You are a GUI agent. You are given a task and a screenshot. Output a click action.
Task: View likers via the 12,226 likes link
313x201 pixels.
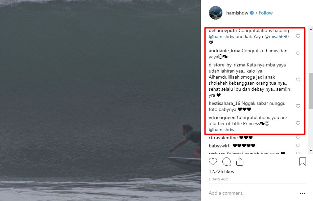[221, 171]
